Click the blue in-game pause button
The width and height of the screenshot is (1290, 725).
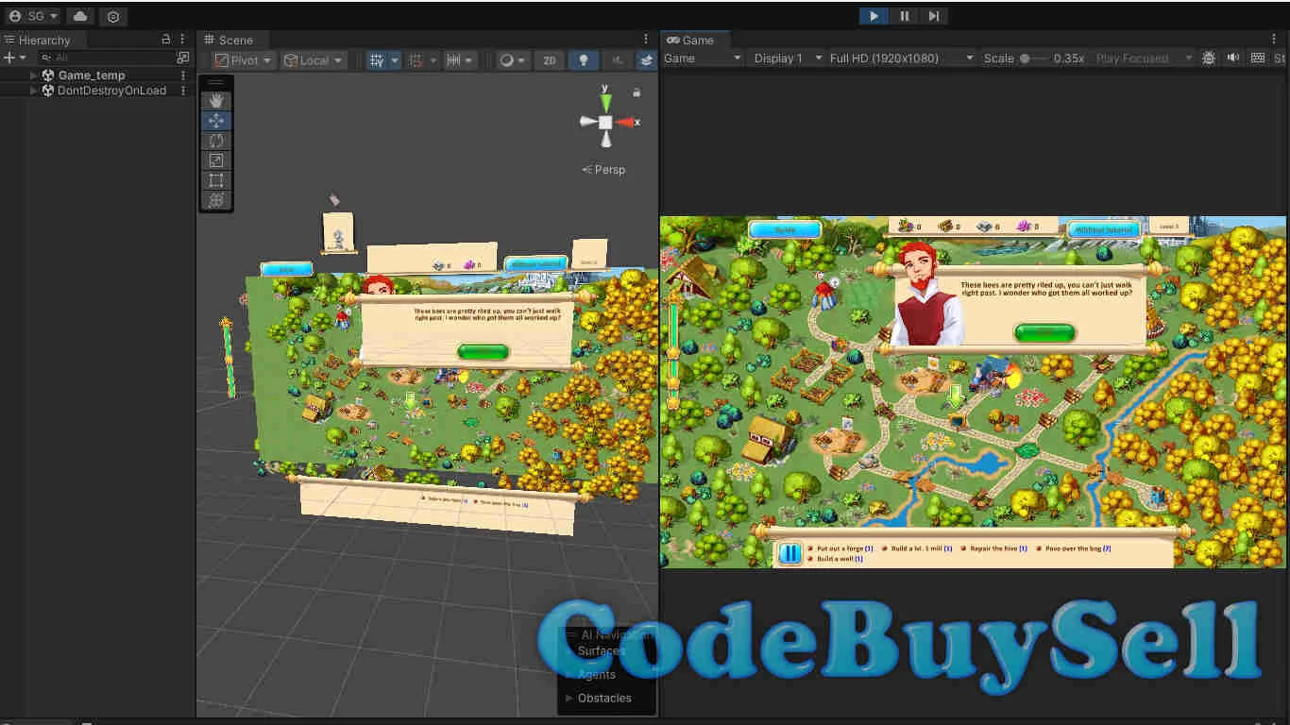pos(790,553)
